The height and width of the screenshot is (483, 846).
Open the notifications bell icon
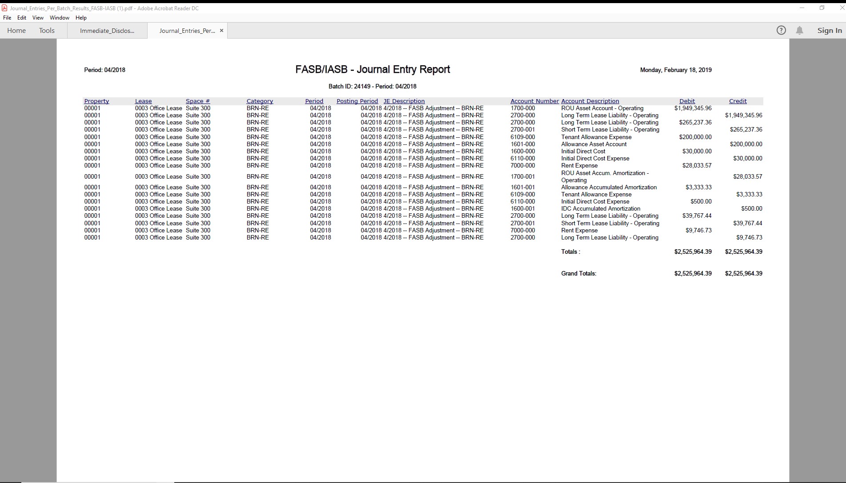(x=799, y=30)
